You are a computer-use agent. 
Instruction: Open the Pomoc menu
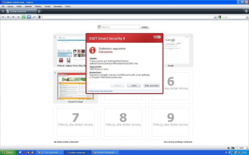68,6
